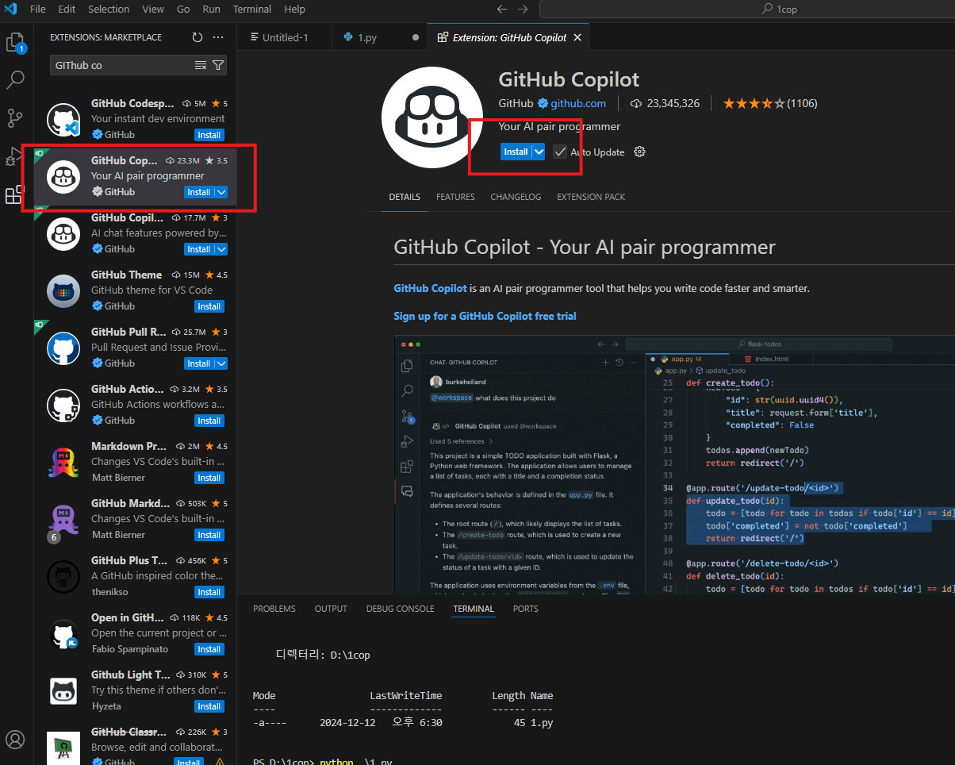Open the github.com publisher link

point(578,103)
